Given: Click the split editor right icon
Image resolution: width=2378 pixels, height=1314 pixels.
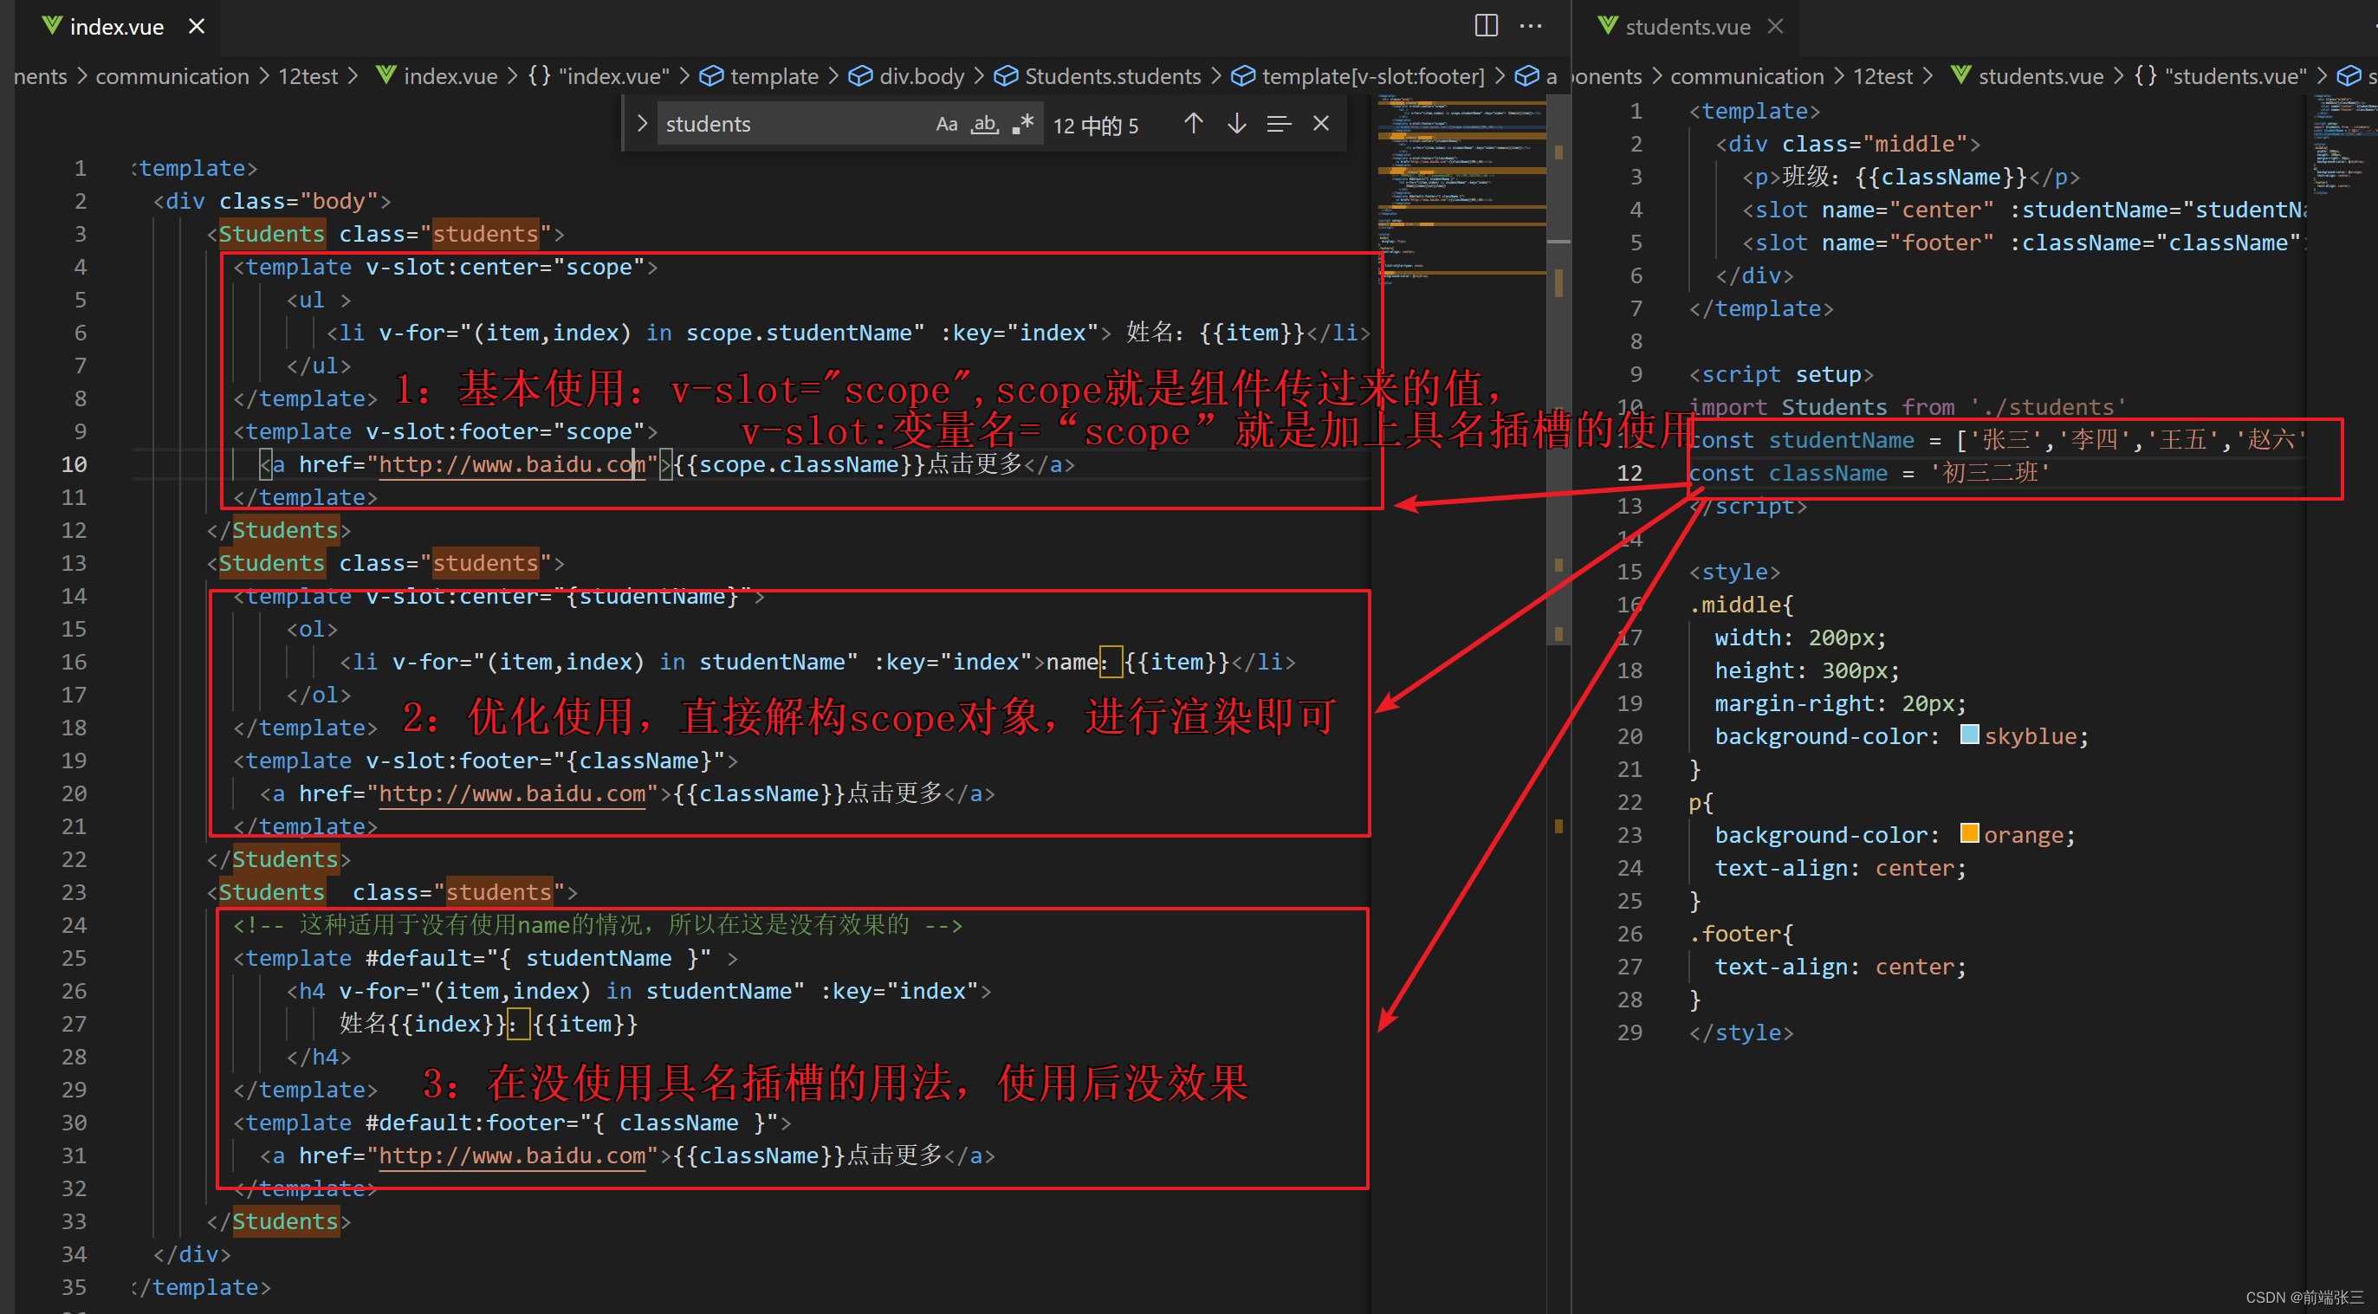Looking at the screenshot, I should pos(1486,26).
